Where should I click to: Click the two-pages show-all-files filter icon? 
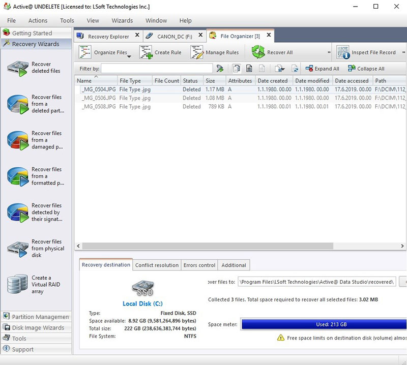click(x=237, y=69)
